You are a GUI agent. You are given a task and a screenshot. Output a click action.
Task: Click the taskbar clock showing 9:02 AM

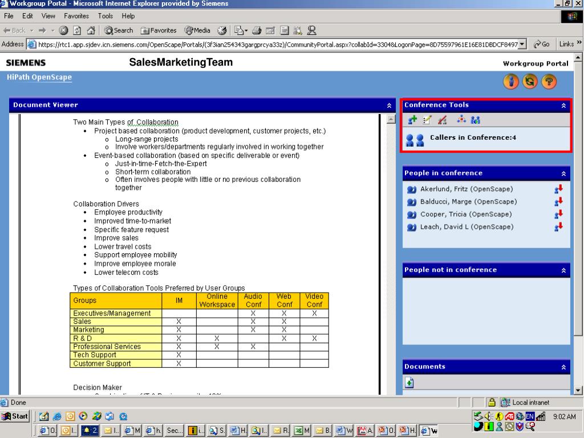(564, 416)
